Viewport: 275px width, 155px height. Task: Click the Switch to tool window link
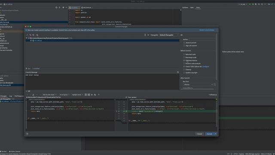pyautogui.click(x=207, y=30)
